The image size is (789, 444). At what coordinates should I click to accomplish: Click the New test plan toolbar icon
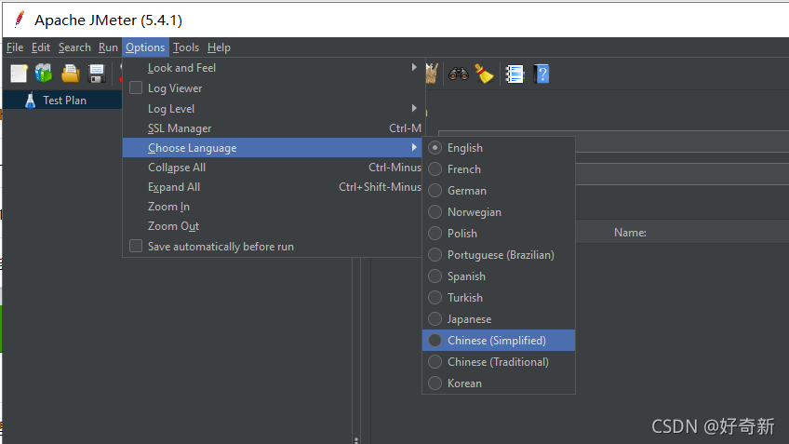click(x=19, y=74)
